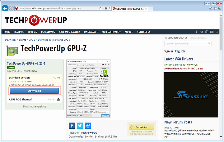Open the What's New link
This screenshot has height=142, width=224.
pyautogui.click(x=30, y=71)
